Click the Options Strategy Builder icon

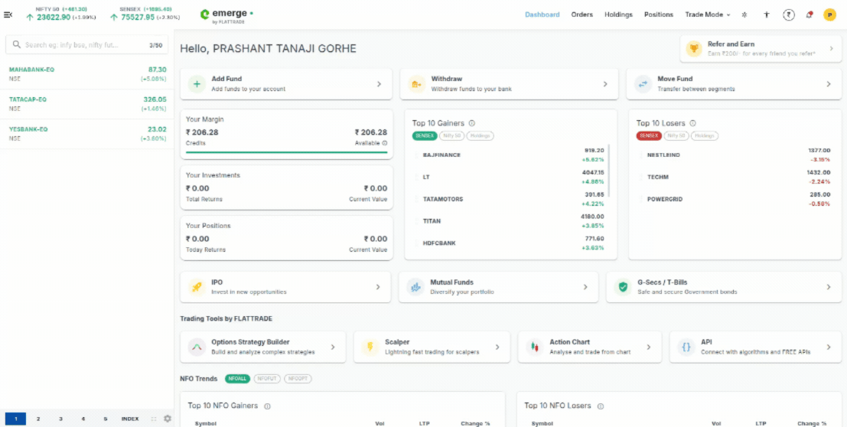pyautogui.click(x=197, y=347)
